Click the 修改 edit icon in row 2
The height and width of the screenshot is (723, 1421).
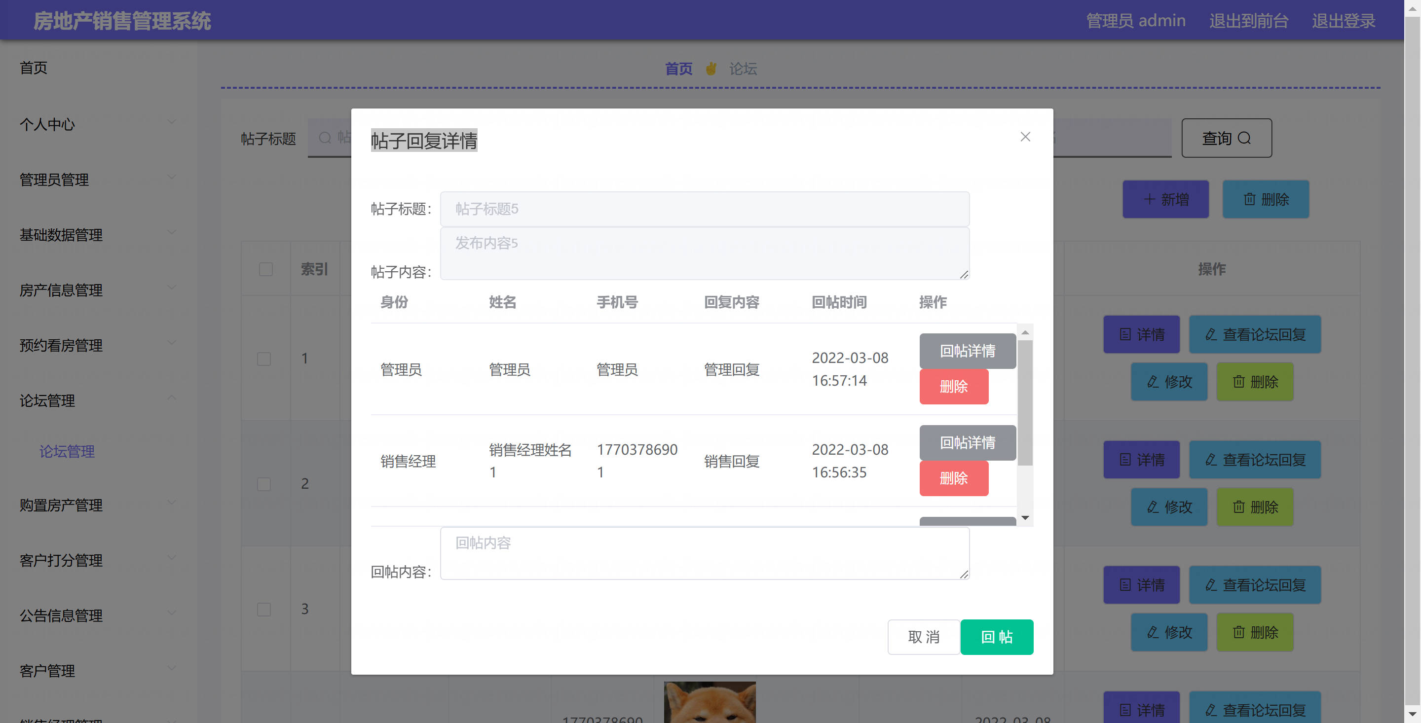pyautogui.click(x=1153, y=507)
